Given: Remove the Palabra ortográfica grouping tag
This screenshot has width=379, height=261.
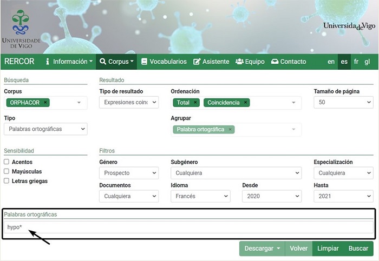Looking at the screenshot, I should 230,130.
